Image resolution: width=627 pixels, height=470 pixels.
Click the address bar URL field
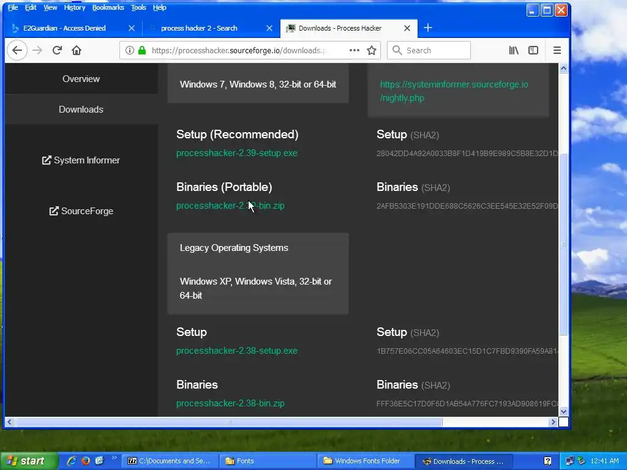tap(239, 50)
